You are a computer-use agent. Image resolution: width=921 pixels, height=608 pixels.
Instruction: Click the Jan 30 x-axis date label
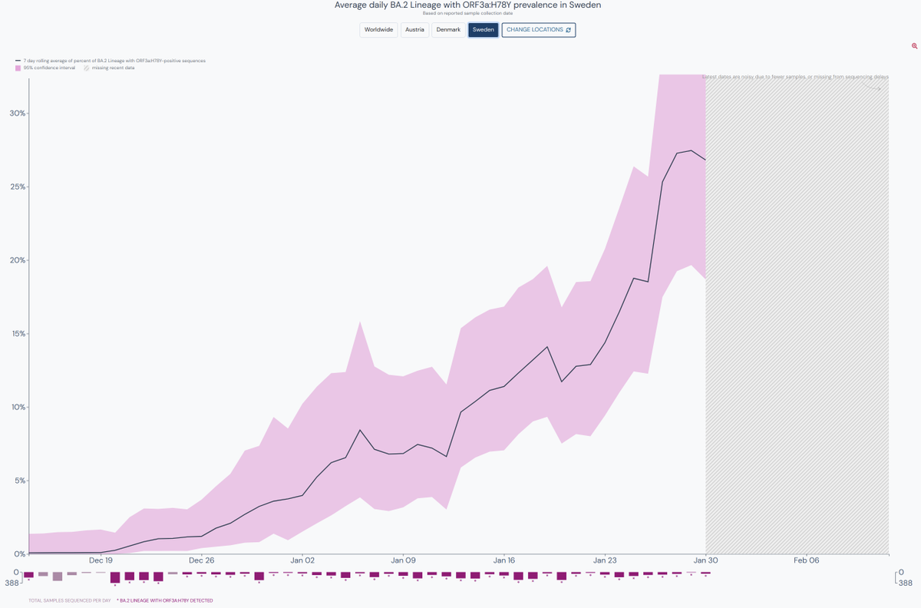pyautogui.click(x=705, y=560)
